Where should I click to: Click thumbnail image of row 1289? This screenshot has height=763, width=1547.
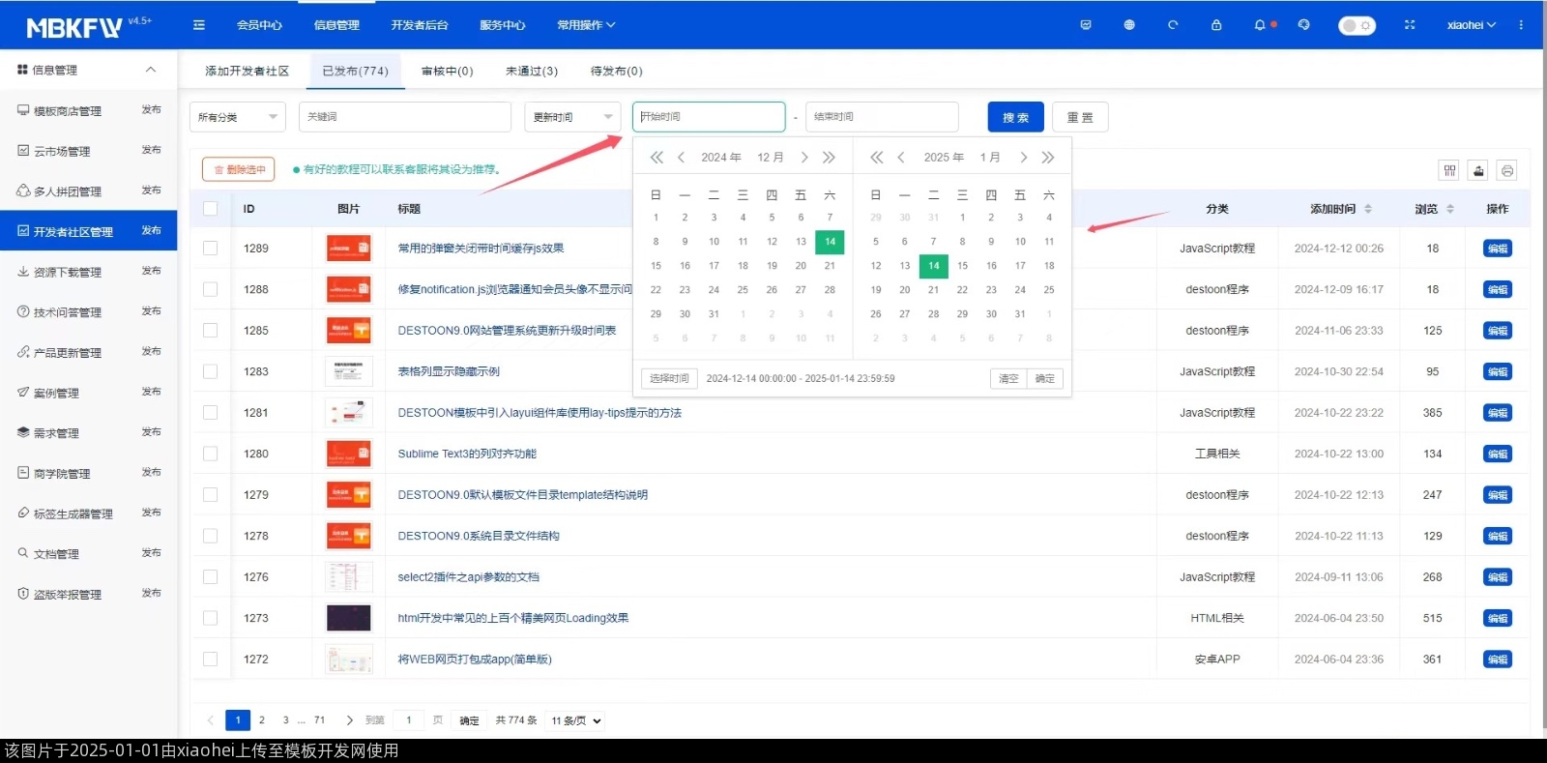point(349,249)
